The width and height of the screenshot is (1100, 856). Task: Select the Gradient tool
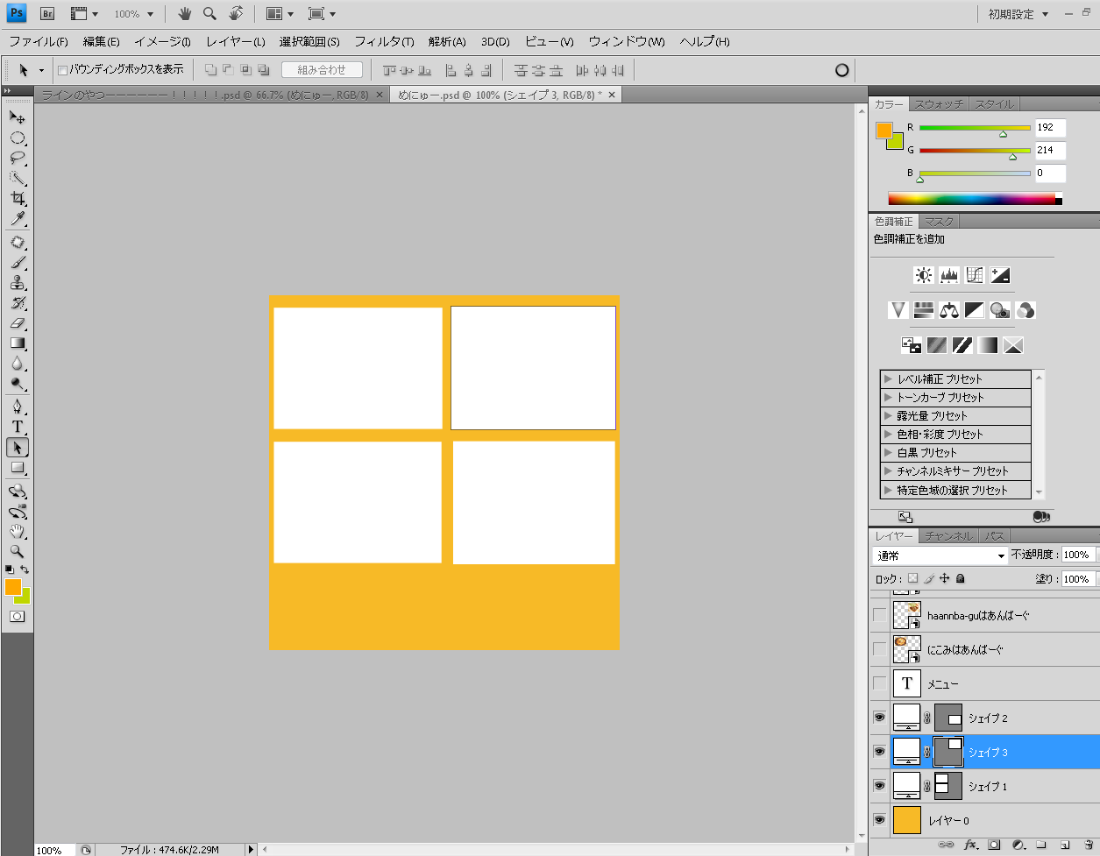pos(18,343)
